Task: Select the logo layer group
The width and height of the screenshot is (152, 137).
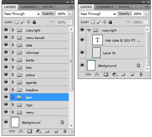Action: 39,105
